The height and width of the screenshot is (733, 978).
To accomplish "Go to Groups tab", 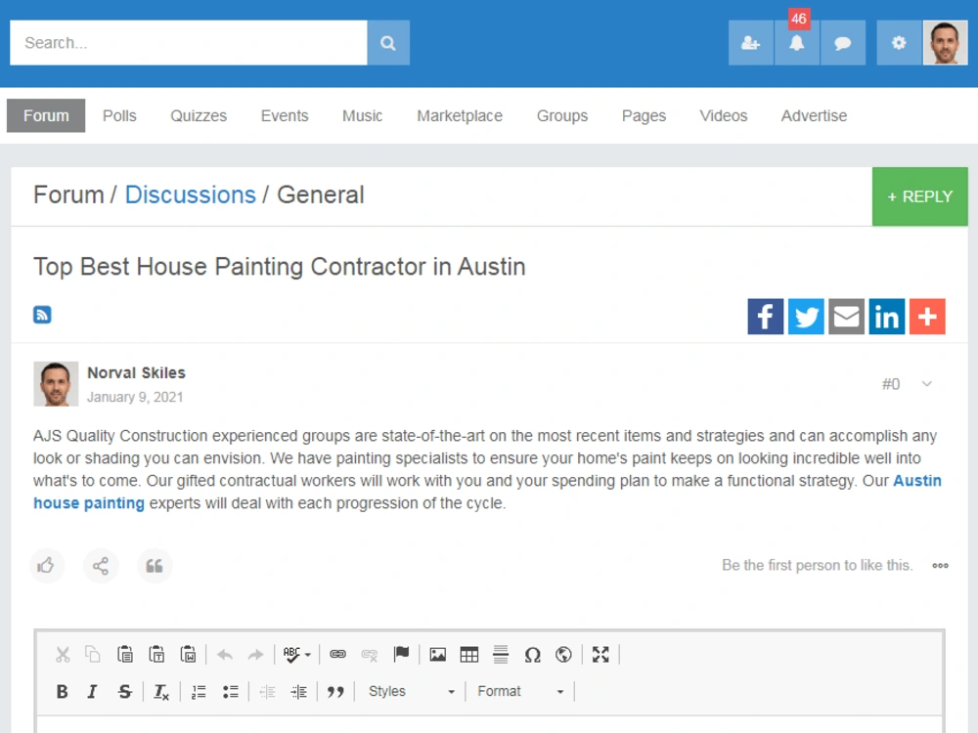I will (x=562, y=116).
